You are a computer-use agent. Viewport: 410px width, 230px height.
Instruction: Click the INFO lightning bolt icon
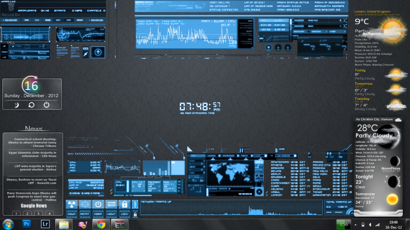tap(86, 54)
